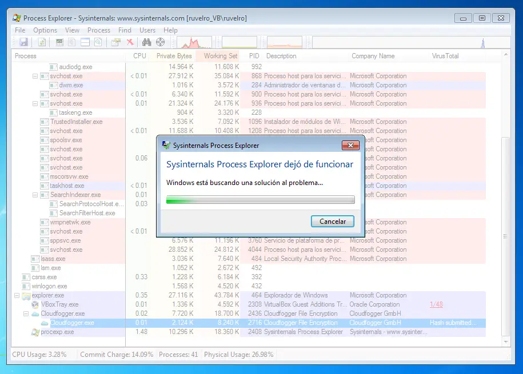Viewport: 523px width, 374px height.
Task: Open the View menu
Action: 72,30
